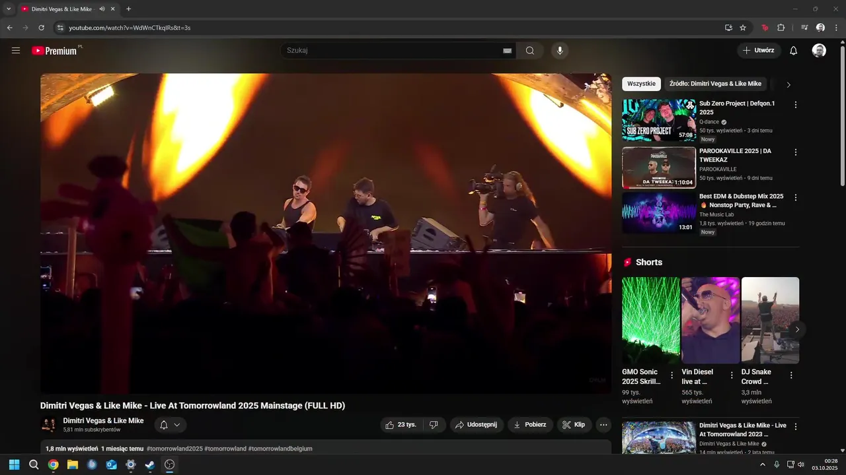Open install/cast icon in address bar
Screen dimensions: 846x475
pos(728,28)
